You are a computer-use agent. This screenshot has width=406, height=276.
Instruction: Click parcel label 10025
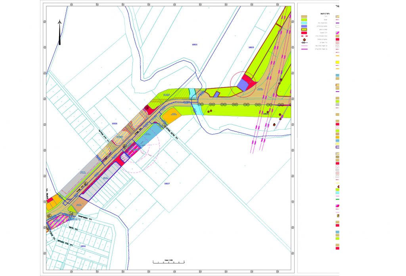pyautogui.click(x=251, y=47)
